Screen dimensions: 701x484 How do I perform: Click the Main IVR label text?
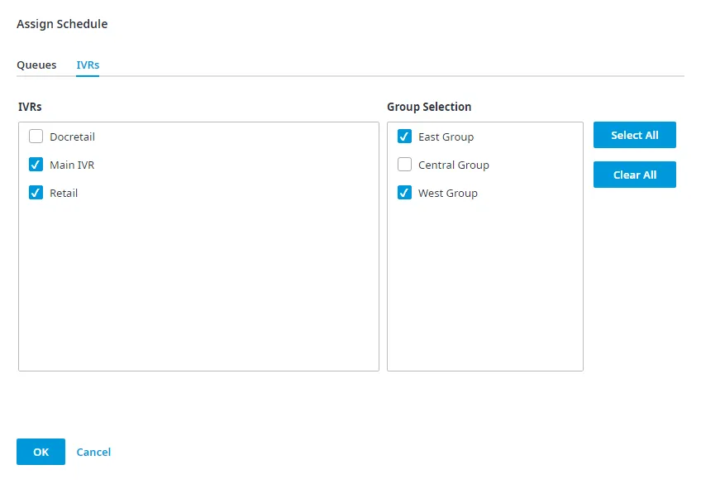coord(72,165)
